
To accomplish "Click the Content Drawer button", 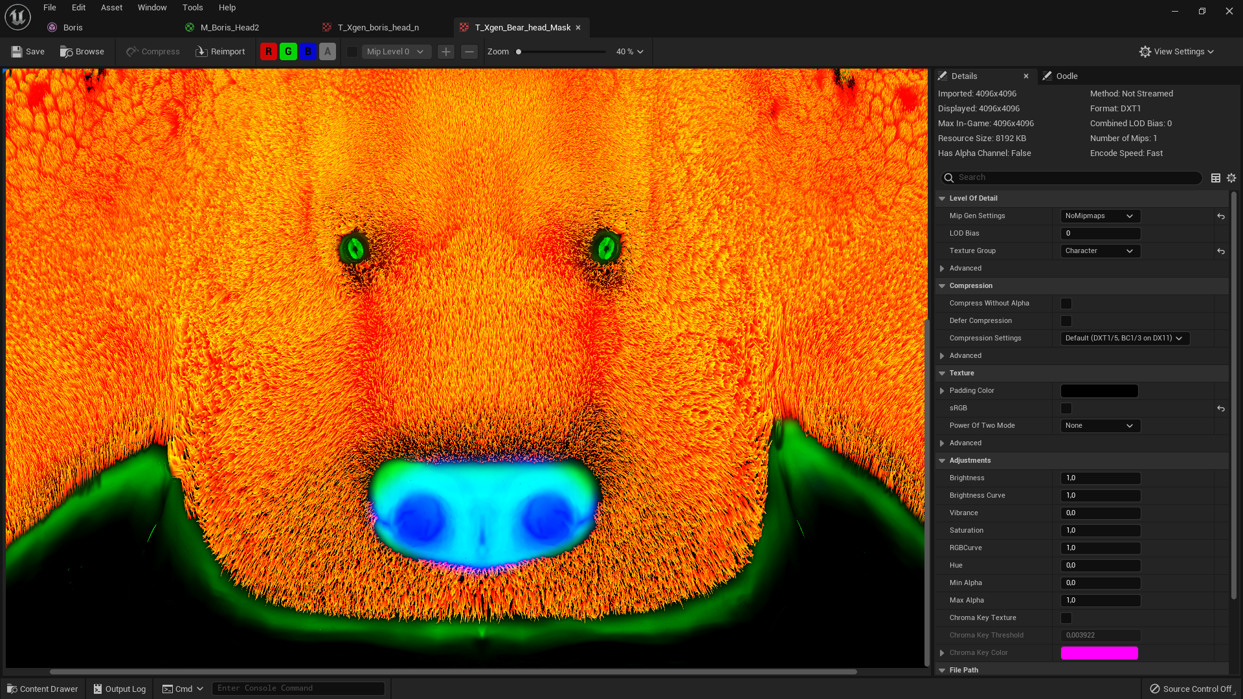I will click(x=42, y=689).
